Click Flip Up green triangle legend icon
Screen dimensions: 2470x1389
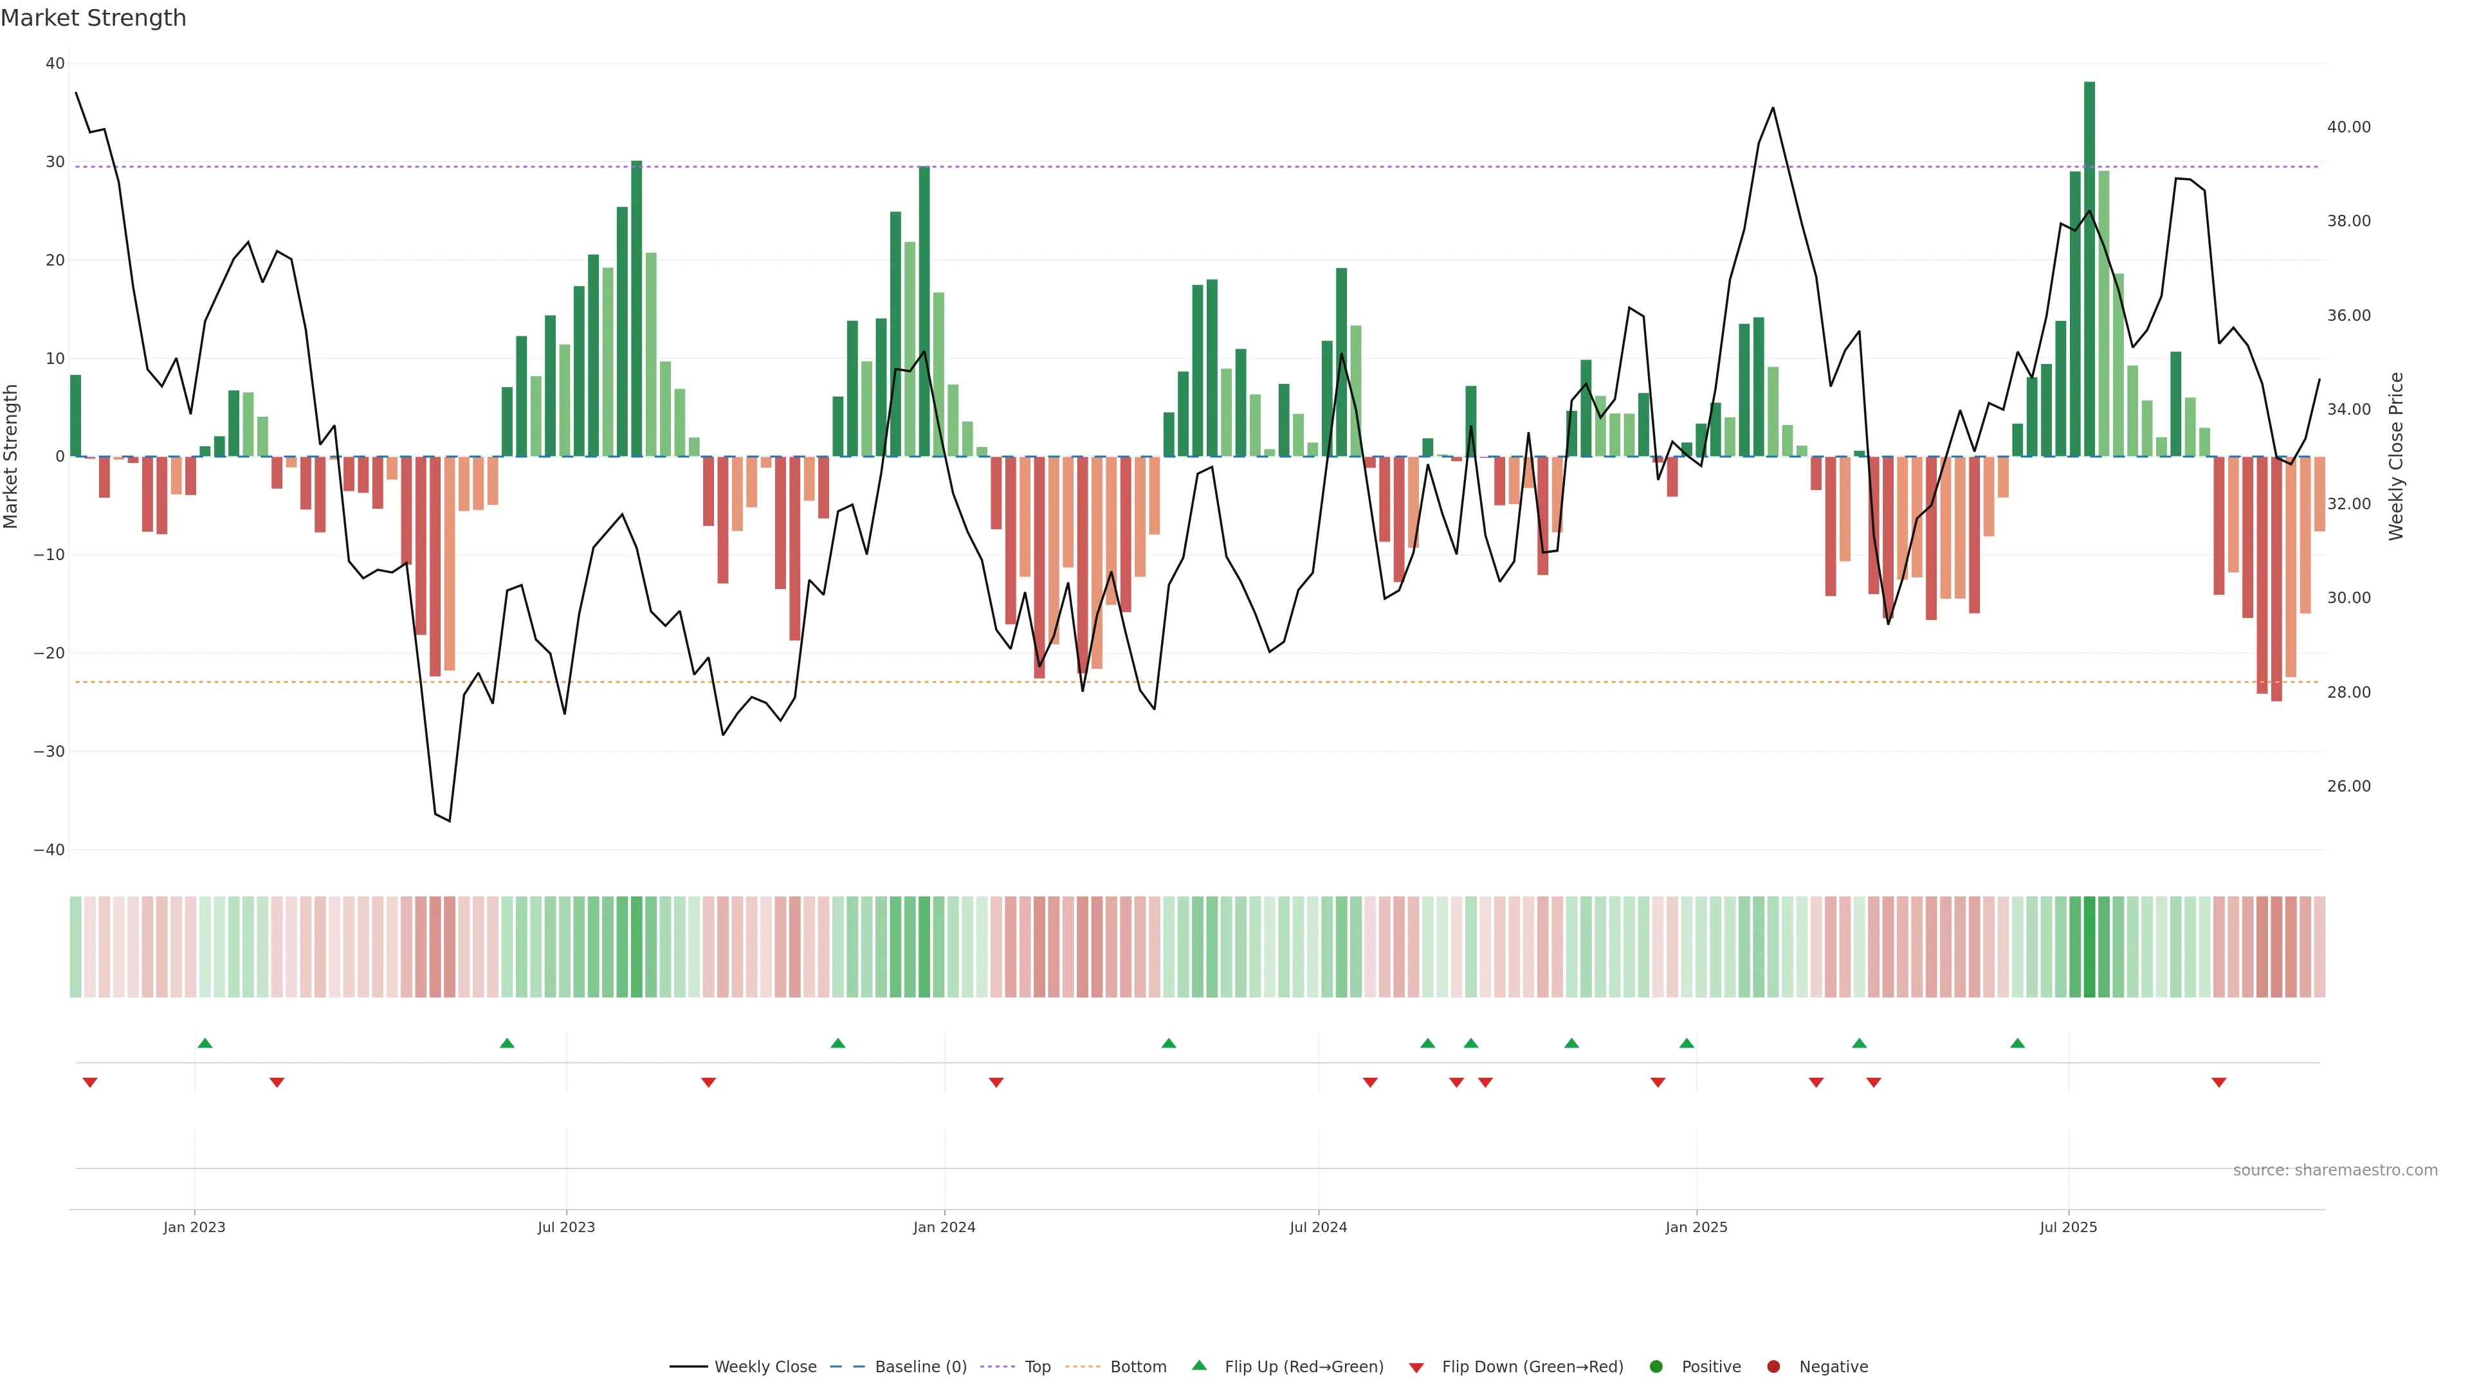click(x=1198, y=1366)
